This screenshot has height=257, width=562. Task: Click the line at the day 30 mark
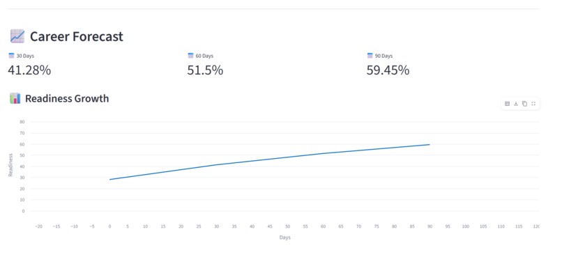(x=216, y=165)
